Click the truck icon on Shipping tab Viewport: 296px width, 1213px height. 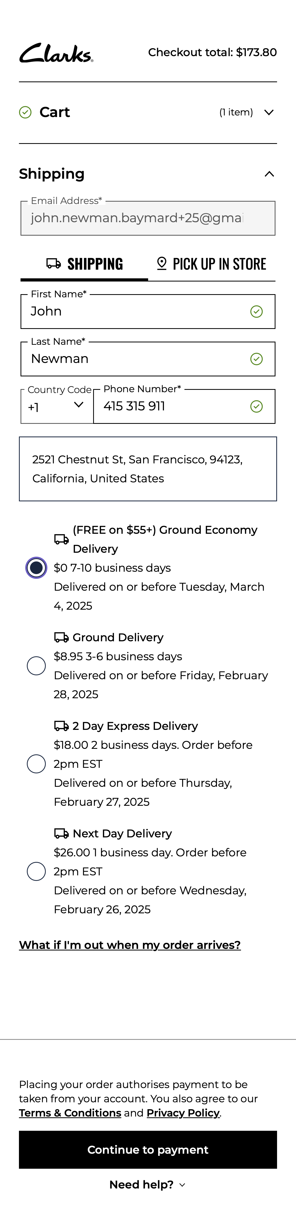pos(54,263)
